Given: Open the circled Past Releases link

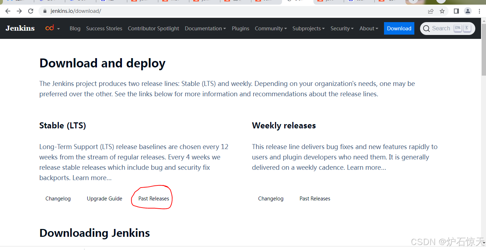Looking at the screenshot, I should (153, 198).
